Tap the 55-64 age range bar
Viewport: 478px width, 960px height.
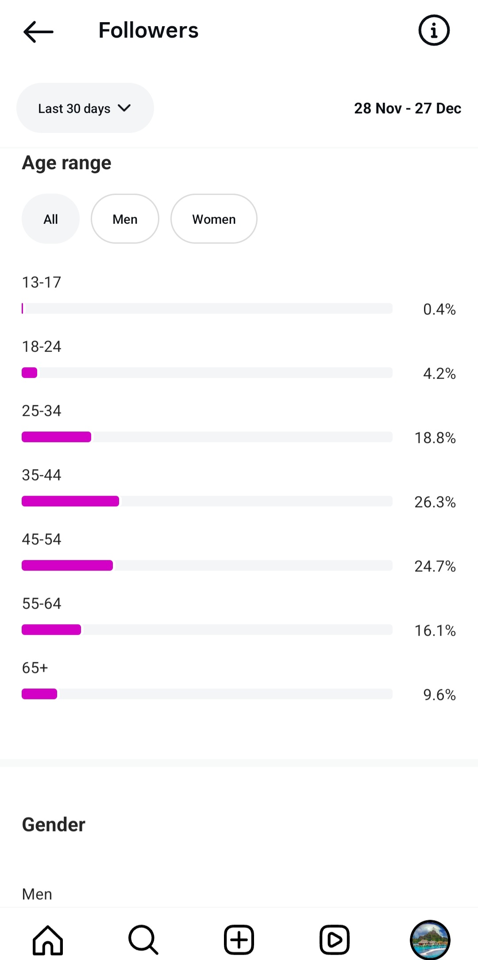pos(207,630)
